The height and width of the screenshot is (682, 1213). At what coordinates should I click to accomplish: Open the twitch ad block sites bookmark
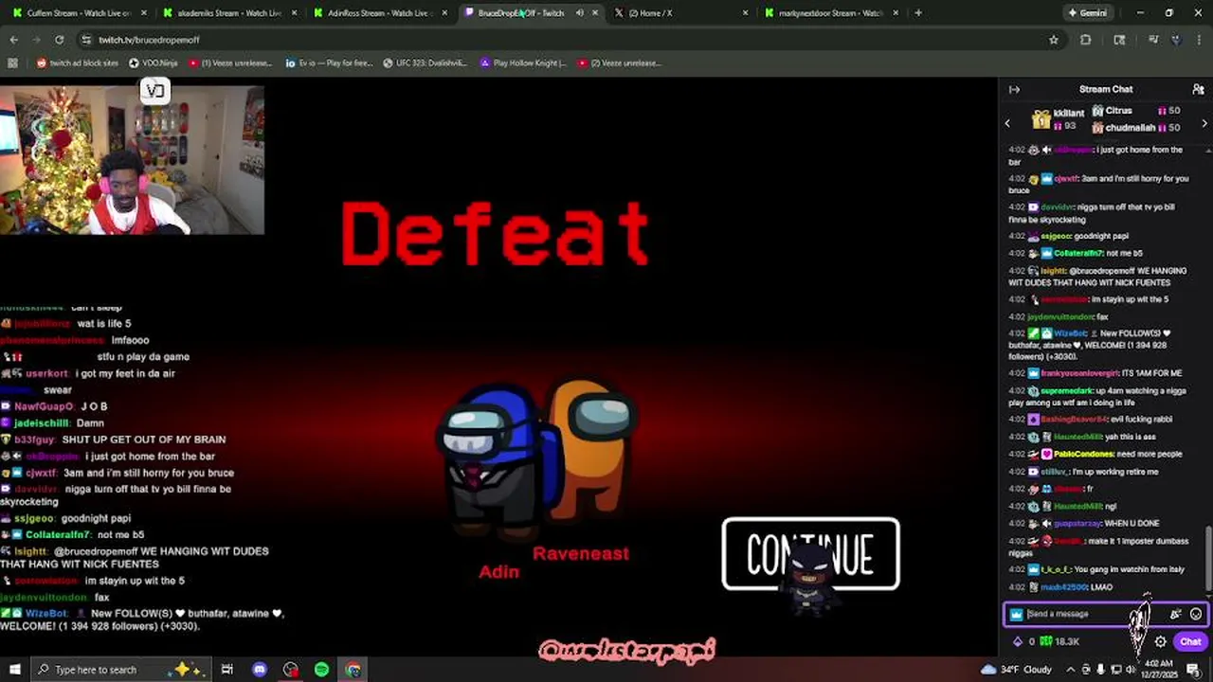point(78,63)
